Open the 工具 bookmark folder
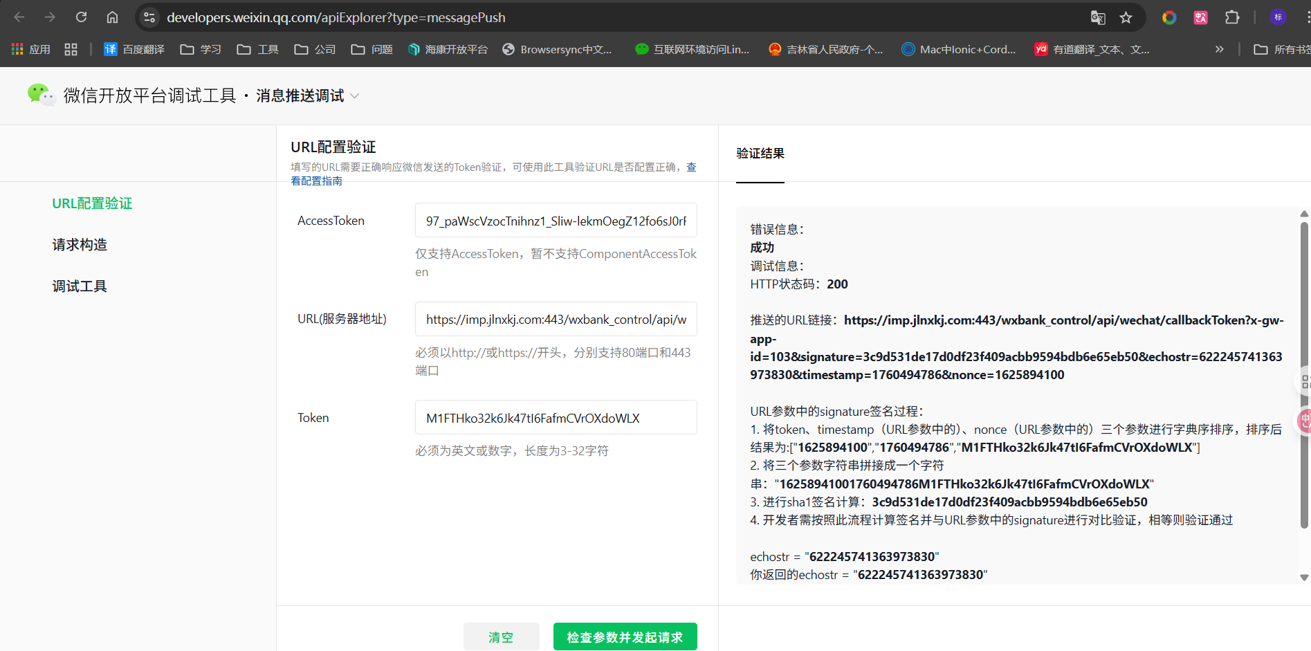Viewport: 1311px width, 651px height. click(x=258, y=49)
